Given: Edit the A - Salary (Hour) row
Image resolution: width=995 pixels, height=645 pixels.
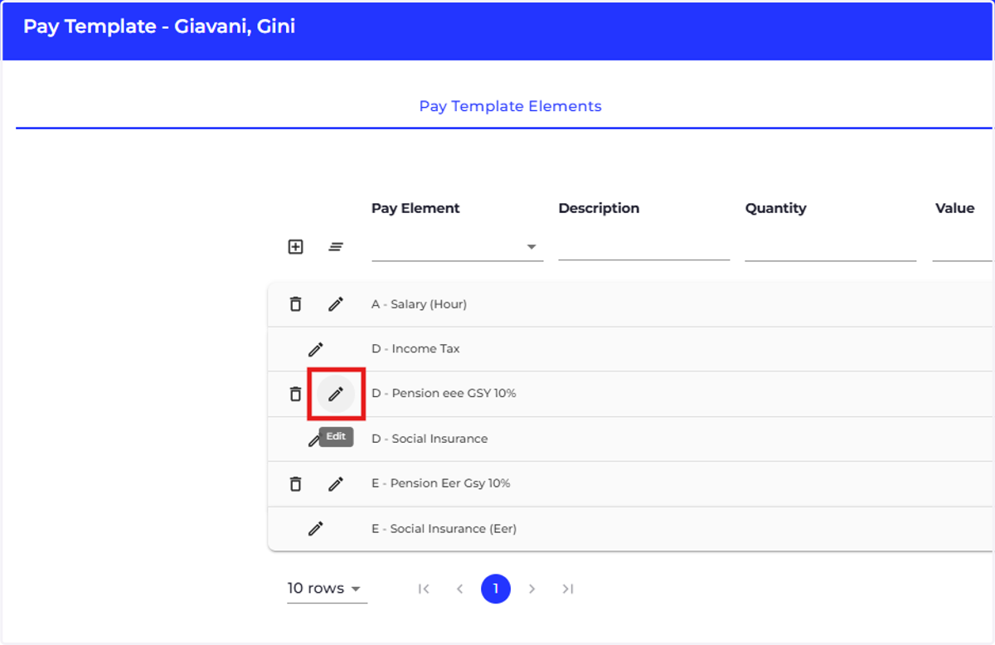Looking at the screenshot, I should (x=336, y=304).
